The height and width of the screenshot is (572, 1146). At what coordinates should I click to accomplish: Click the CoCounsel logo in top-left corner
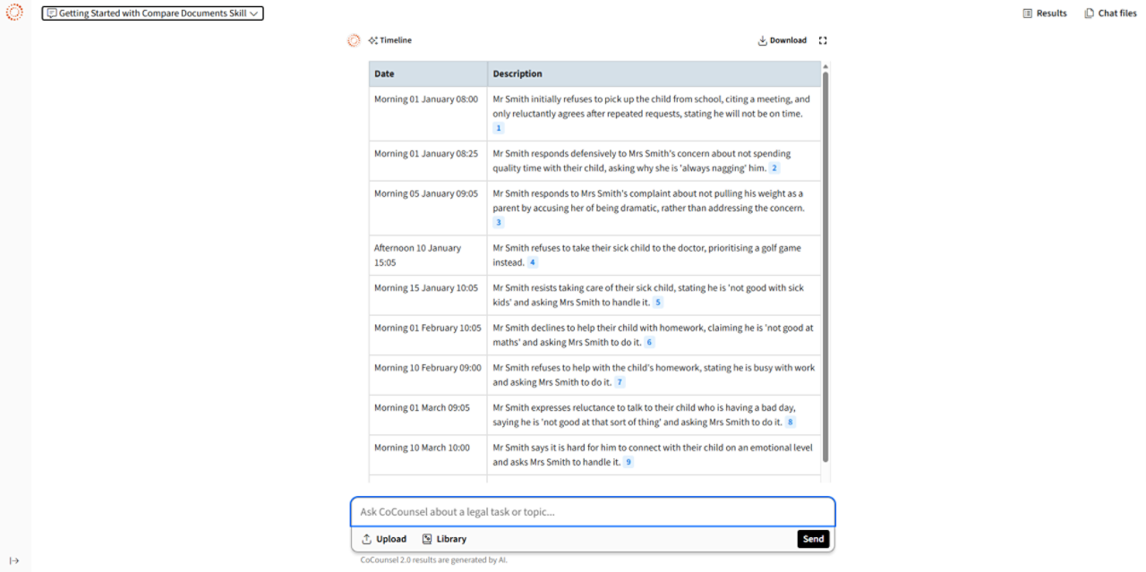(x=14, y=13)
